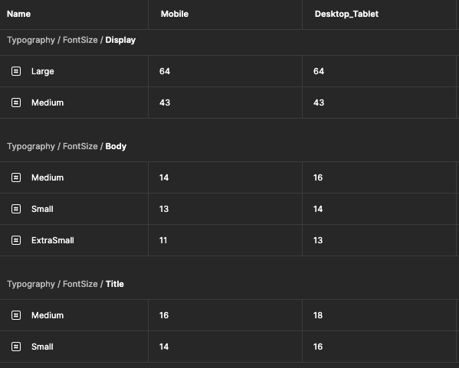459x368 pixels.
Task: Edit Desktop_Tablet value 43 for Display Medium
Action: pyautogui.click(x=379, y=103)
